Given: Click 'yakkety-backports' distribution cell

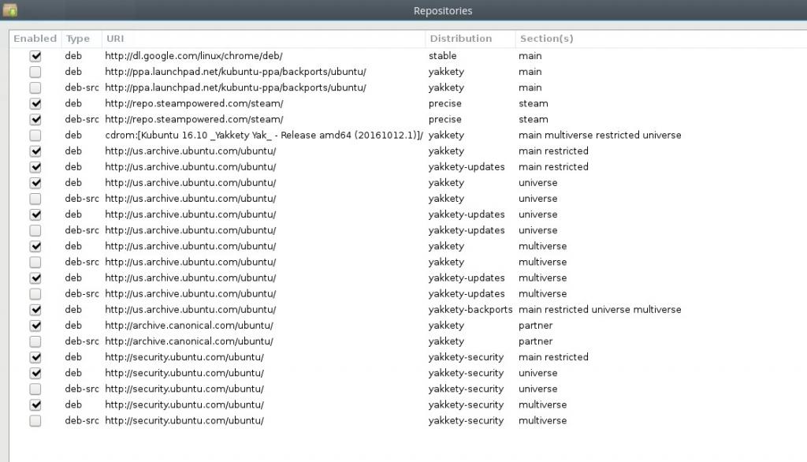Looking at the screenshot, I should coord(470,310).
